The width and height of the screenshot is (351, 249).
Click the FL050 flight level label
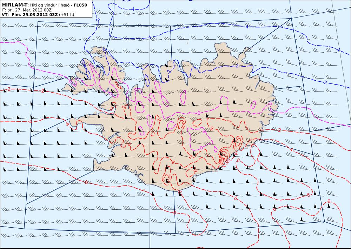coord(80,5)
